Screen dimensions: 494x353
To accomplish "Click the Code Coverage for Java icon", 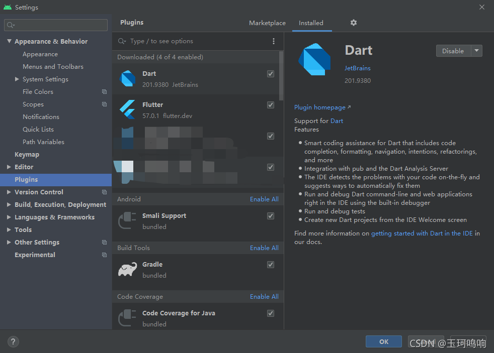I will [x=127, y=318].
